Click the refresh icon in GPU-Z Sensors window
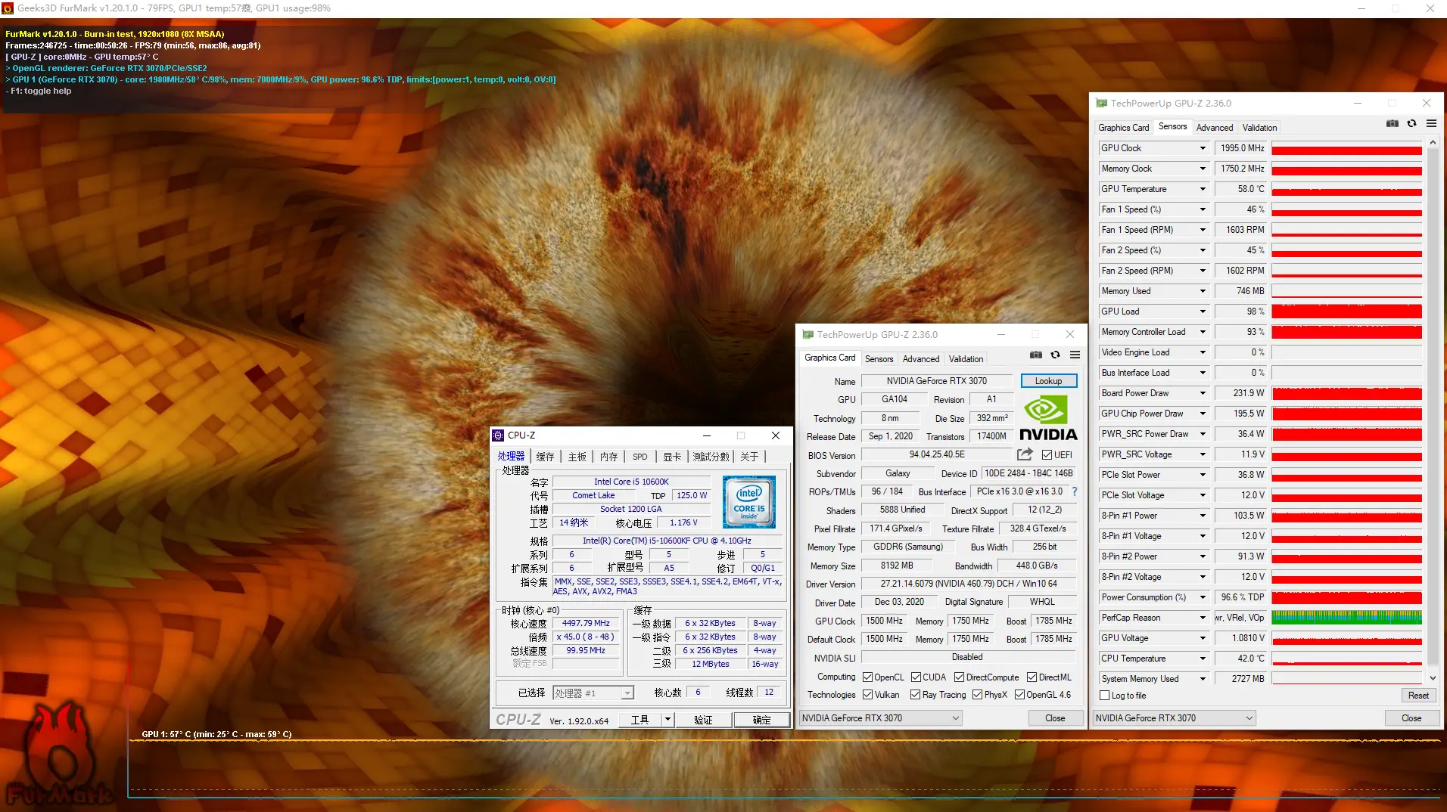The image size is (1447, 812). tap(1411, 123)
